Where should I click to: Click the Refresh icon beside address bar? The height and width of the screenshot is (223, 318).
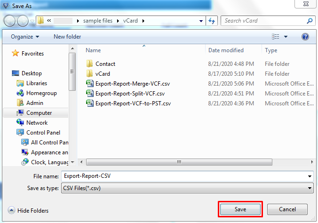pyautogui.click(x=212, y=21)
